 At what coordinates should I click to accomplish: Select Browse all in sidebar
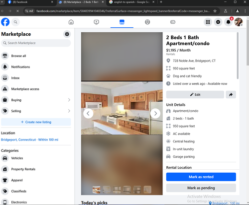tap(36, 56)
